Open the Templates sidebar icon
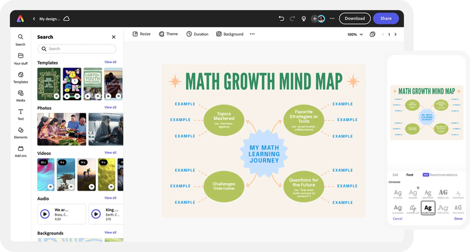This screenshot has height=252, width=470. [x=21, y=75]
